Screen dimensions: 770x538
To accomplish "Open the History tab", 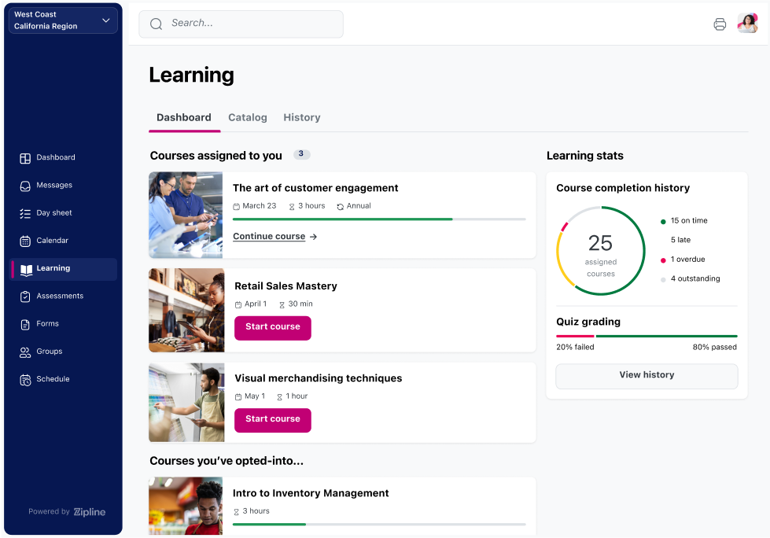I will pyautogui.click(x=302, y=118).
